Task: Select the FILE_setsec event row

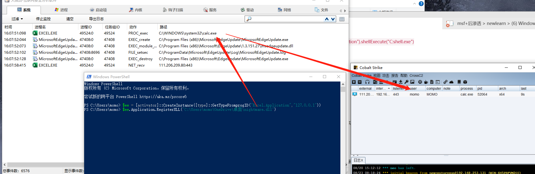Action: pyautogui.click(x=175, y=53)
